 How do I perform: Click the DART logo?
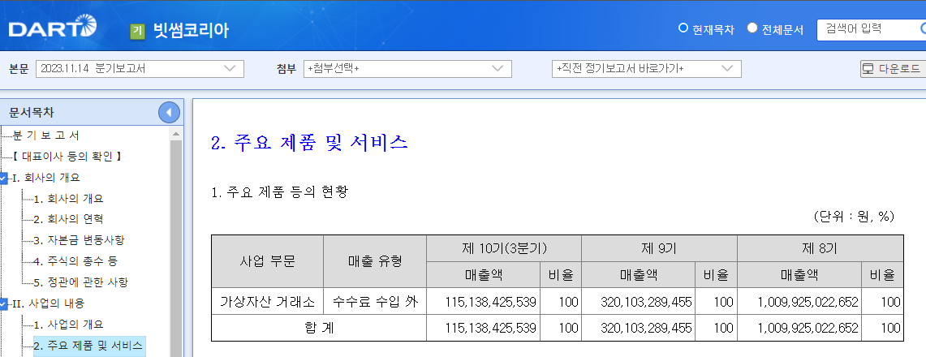tap(53, 27)
